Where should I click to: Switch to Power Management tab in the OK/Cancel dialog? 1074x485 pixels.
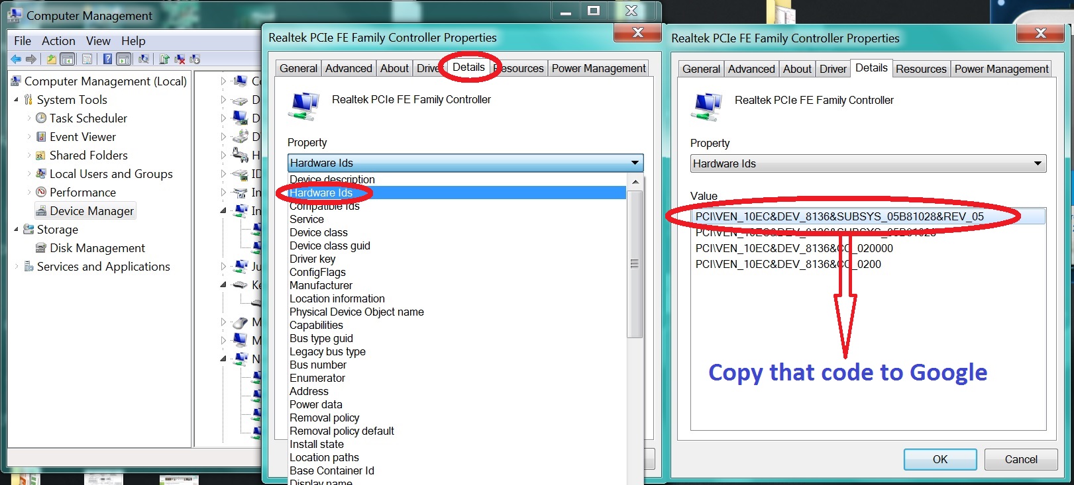pos(1001,69)
